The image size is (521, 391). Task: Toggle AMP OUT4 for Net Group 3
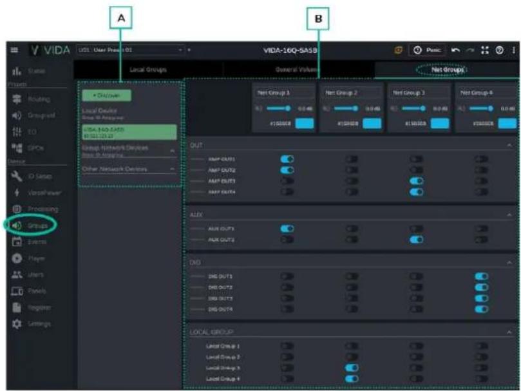[x=416, y=192]
